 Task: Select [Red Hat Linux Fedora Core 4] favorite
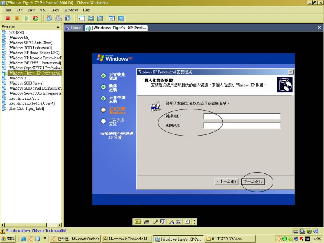32,103
